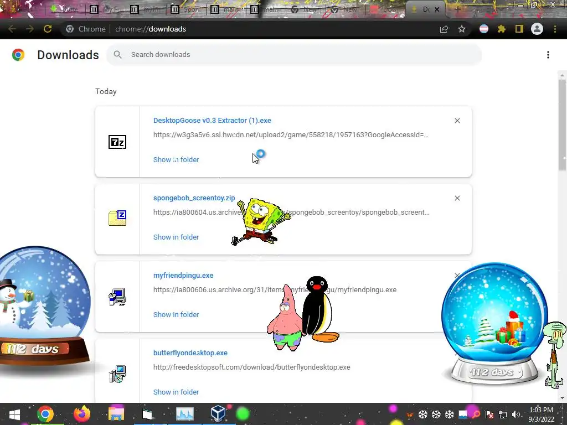The height and width of the screenshot is (425, 567).
Task: Click butterflyondesktop.exe installer icon
Action: coord(117,374)
